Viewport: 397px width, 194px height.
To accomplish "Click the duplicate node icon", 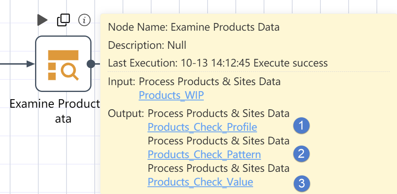I will (63, 20).
